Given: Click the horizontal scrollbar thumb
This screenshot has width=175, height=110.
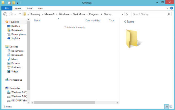Looking at the screenshot, I should (x=65, y=102).
